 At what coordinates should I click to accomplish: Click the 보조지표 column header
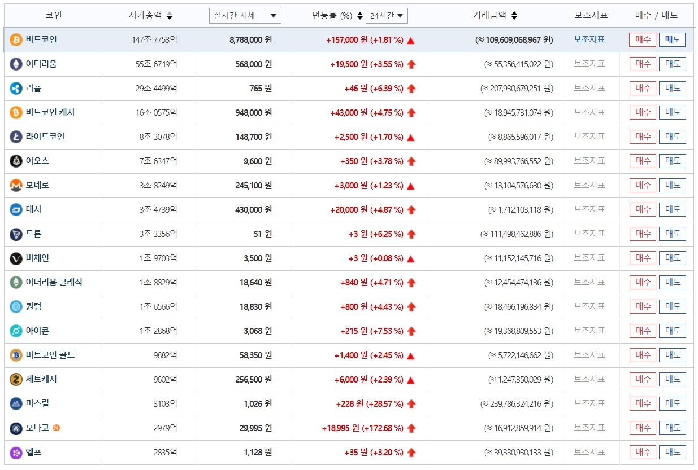pyautogui.click(x=591, y=15)
